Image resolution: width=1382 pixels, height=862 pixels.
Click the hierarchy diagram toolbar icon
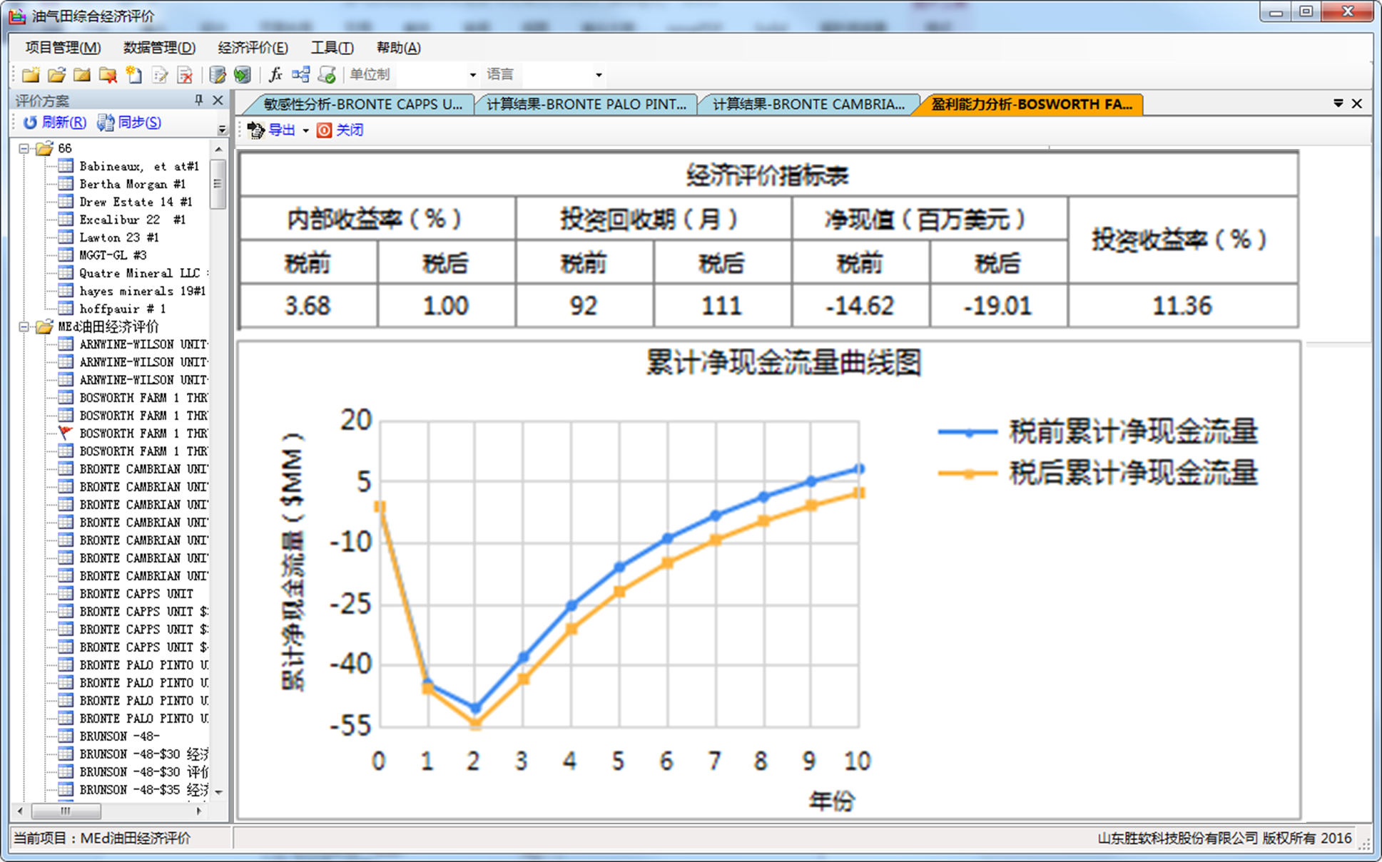click(x=300, y=75)
